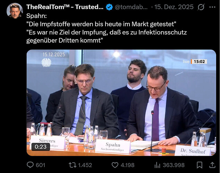Repost this tweet via the retweet icon
Viewport: 220px width, 173px height.
[73, 165]
